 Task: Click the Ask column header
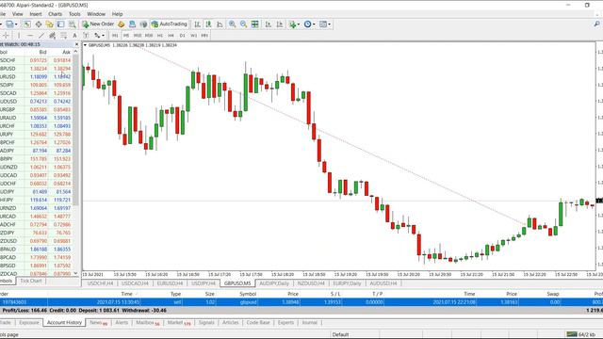(x=66, y=52)
